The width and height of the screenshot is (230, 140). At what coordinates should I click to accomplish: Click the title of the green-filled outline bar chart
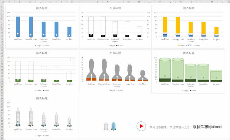[x=42, y=53]
